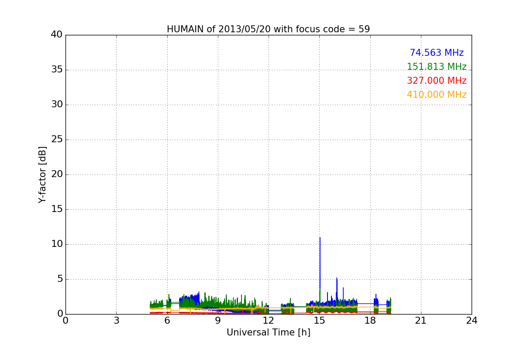Click the x-axis tick label 9
Screen dimensions: 524x349
tap(218, 321)
